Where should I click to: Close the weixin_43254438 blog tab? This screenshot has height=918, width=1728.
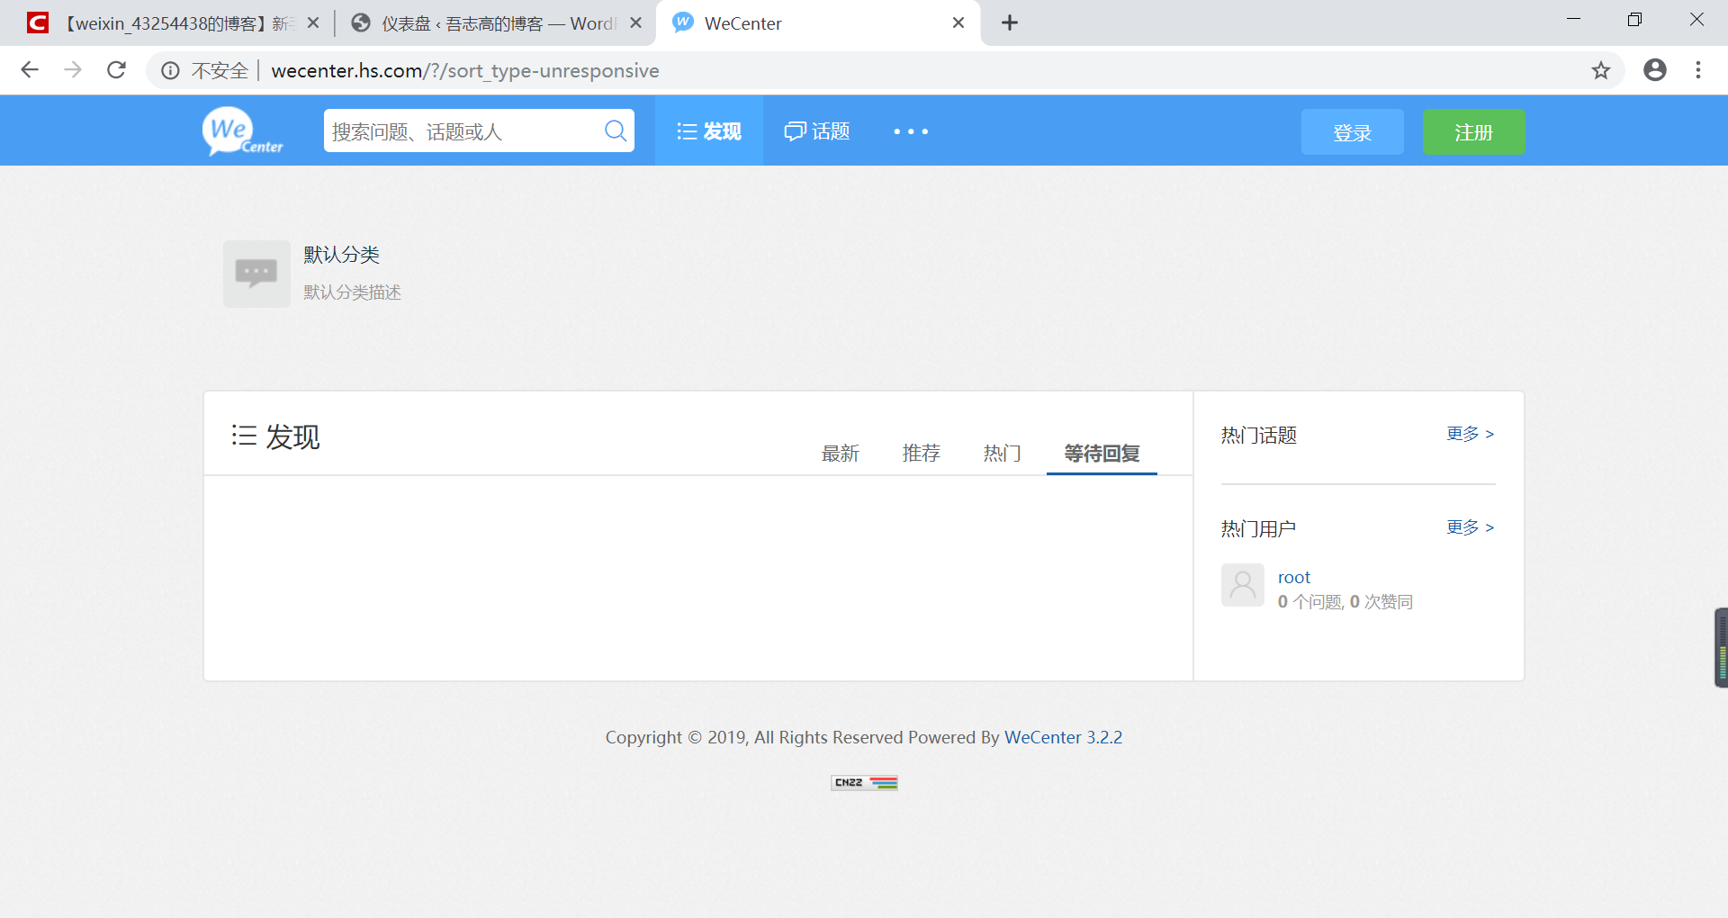[313, 23]
